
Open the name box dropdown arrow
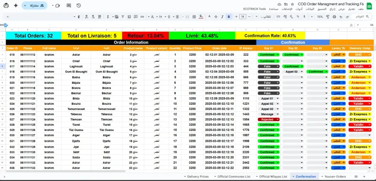point(358,25)
